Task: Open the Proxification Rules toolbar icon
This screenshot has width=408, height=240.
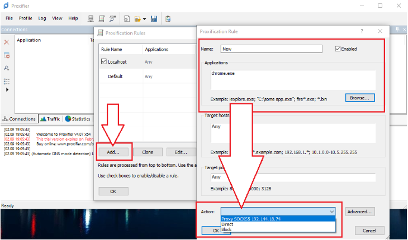Action: click(x=102, y=18)
